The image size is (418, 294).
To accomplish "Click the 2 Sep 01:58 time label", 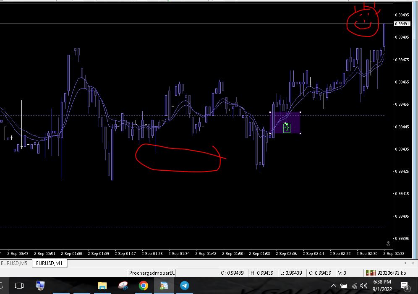I will tap(260, 253).
